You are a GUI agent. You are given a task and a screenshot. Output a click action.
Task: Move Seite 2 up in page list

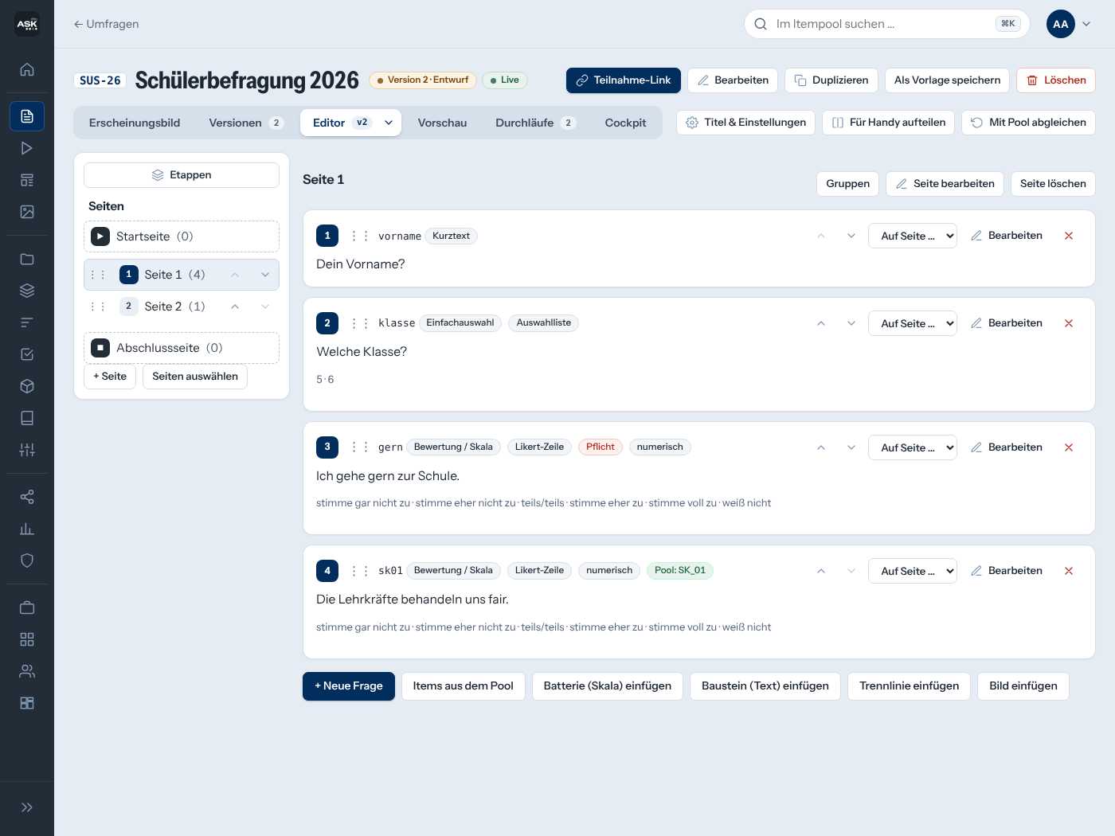click(x=235, y=307)
